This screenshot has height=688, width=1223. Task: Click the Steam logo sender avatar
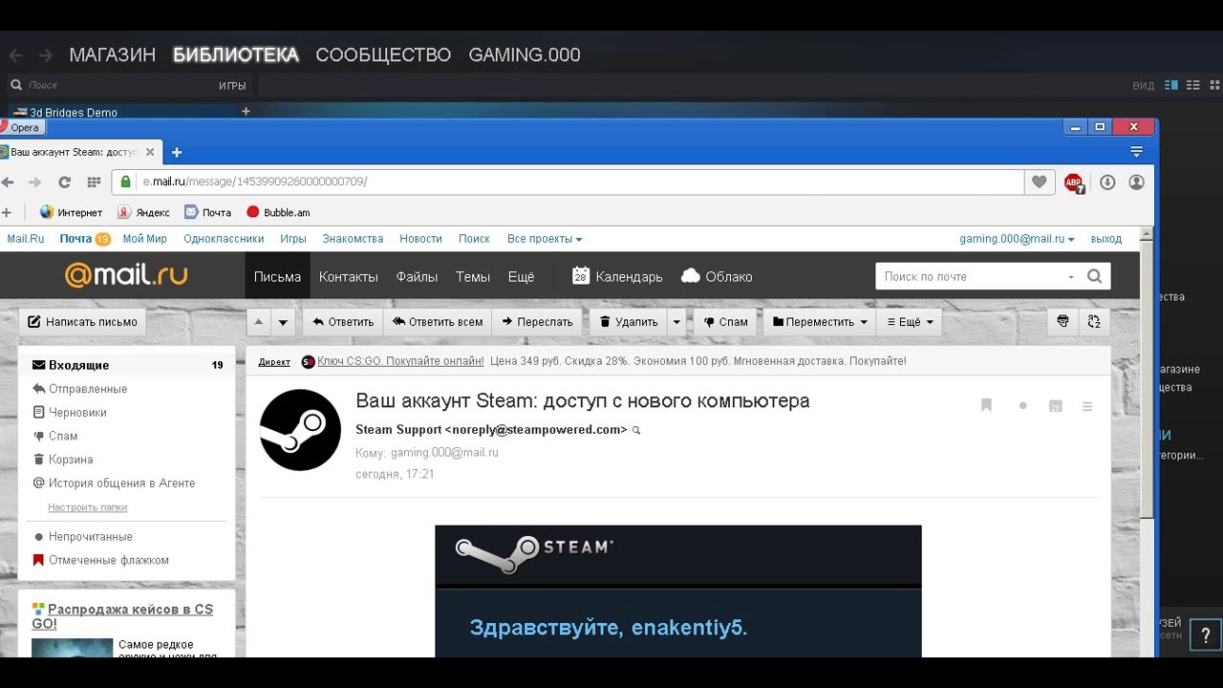[300, 430]
